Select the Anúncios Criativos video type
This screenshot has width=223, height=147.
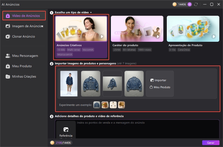81,37
